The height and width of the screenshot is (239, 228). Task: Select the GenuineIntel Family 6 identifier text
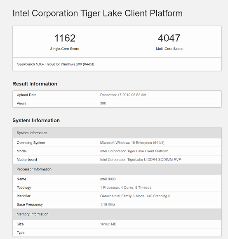135,196
